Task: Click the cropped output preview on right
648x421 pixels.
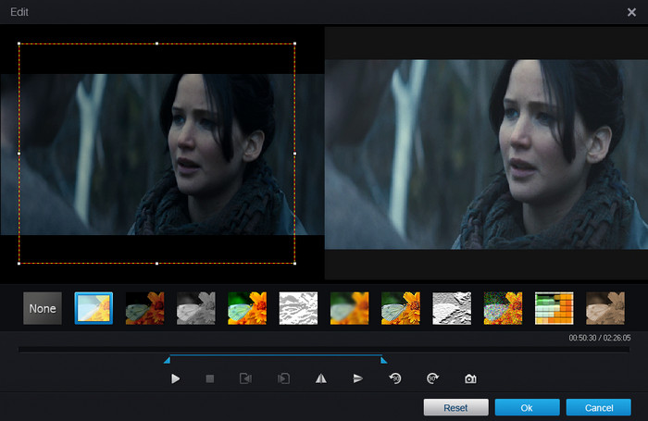Action: [x=486, y=154]
